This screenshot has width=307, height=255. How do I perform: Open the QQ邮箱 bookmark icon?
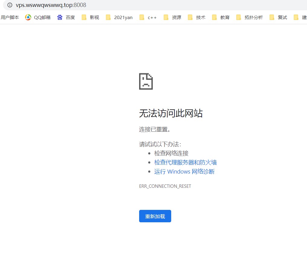(x=28, y=17)
